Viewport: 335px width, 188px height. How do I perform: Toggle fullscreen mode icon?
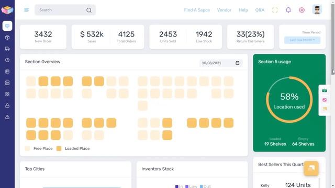[x=275, y=10]
